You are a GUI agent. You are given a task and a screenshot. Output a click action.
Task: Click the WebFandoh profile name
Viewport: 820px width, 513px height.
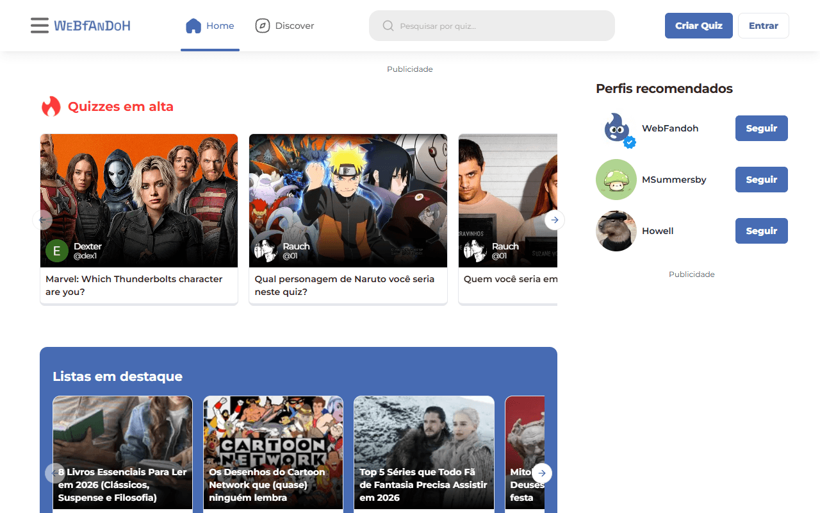pyautogui.click(x=670, y=128)
